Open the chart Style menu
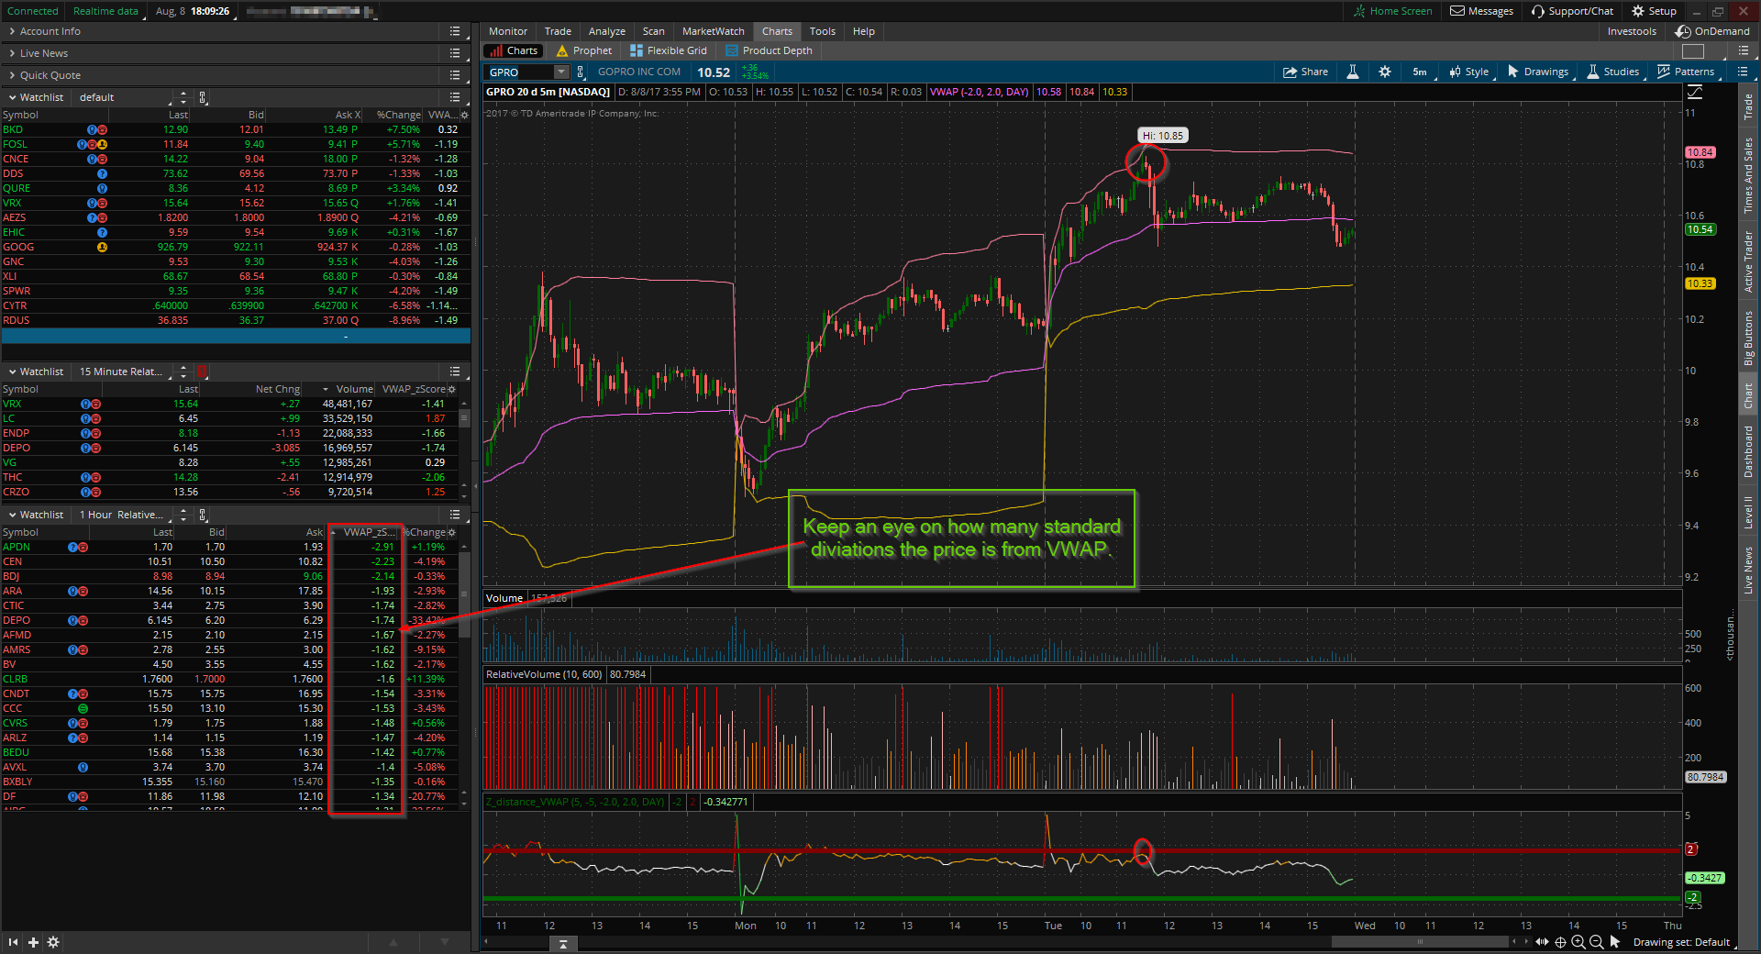The image size is (1761, 954). click(1468, 72)
